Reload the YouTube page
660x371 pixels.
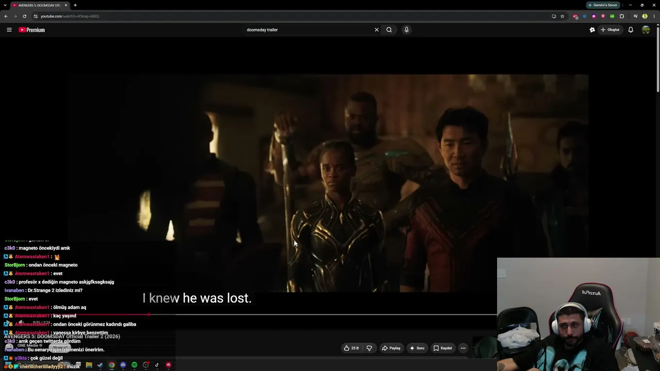24,16
